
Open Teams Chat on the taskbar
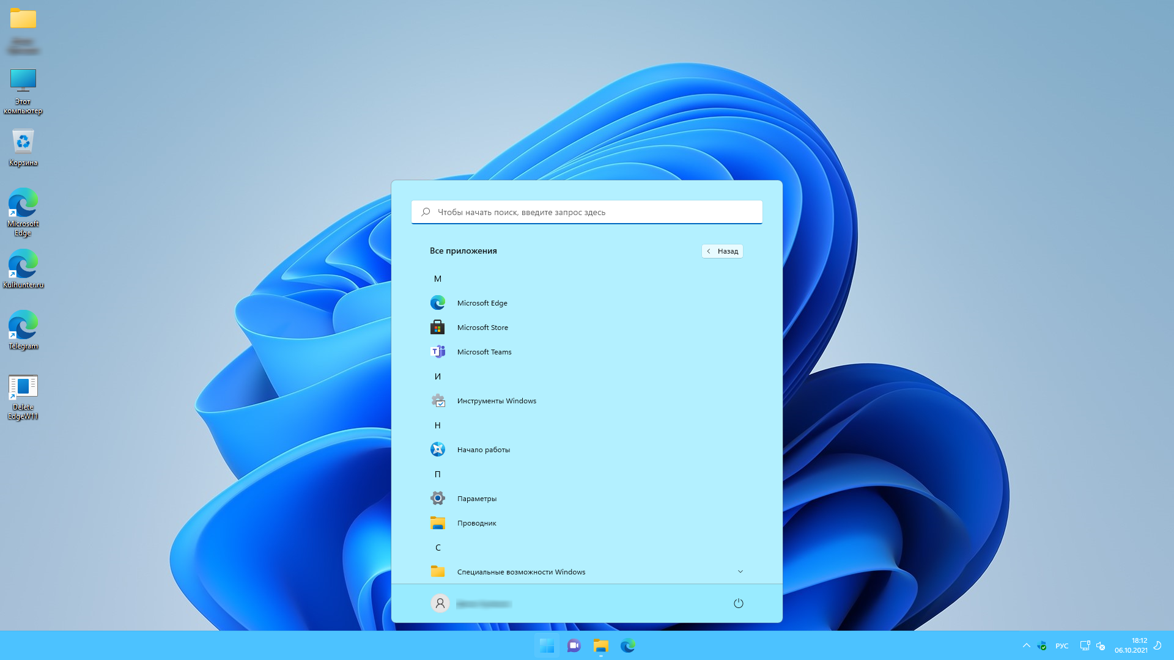[574, 645]
